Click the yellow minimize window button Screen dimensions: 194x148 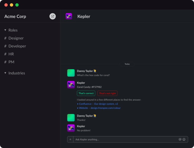pos(12,5)
